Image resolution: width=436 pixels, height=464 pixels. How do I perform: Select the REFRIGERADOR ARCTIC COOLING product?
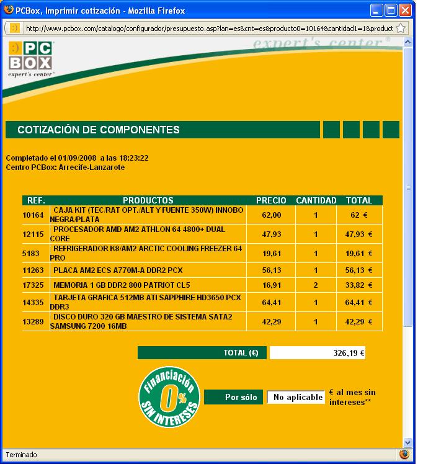(x=146, y=253)
